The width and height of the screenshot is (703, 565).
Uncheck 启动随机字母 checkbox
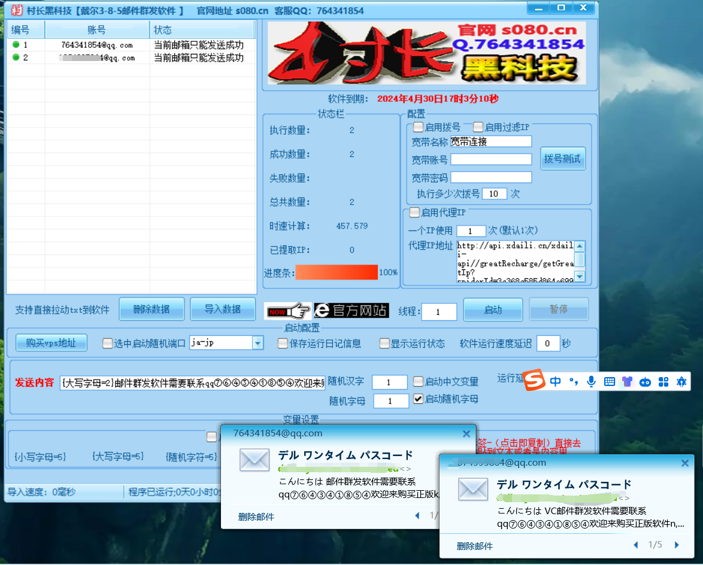[418, 399]
